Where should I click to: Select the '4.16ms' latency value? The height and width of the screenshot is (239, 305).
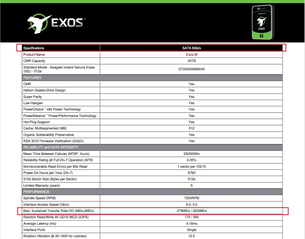pos(192,224)
